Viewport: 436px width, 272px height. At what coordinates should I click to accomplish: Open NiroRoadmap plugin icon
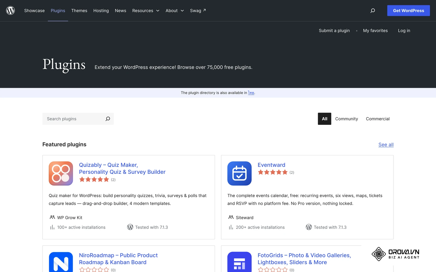(x=61, y=262)
